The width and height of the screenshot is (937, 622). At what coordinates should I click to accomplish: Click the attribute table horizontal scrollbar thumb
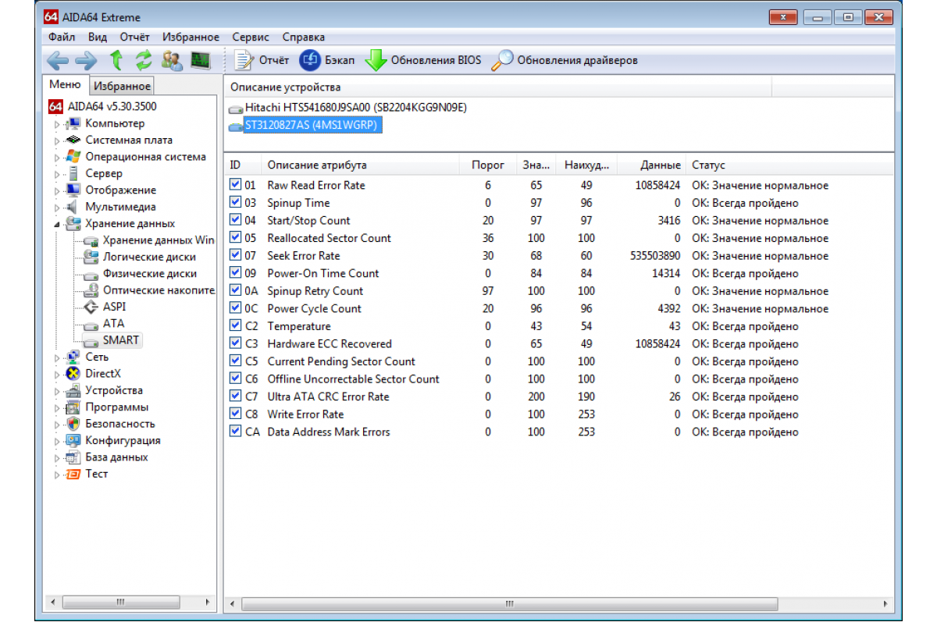pos(510,604)
